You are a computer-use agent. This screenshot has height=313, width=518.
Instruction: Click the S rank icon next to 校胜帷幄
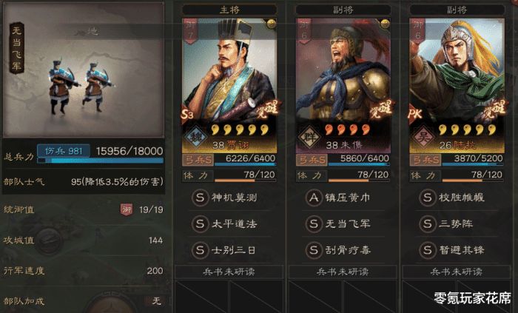427,198
